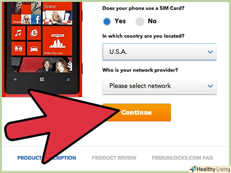Screen dimensions: 231x173
Task: Open the Product Review tab
Action: [114, 158]
